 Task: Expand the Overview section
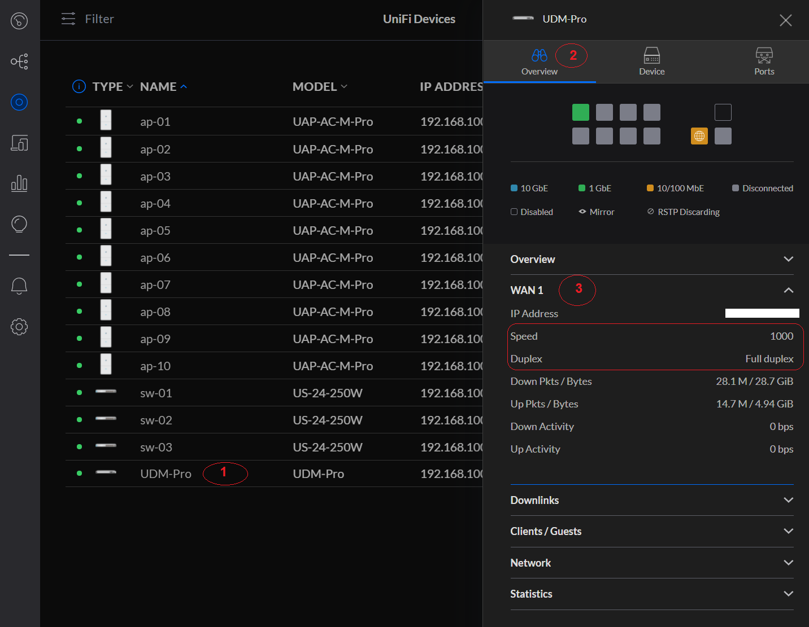pyautogui.click(x=652, y=259)
